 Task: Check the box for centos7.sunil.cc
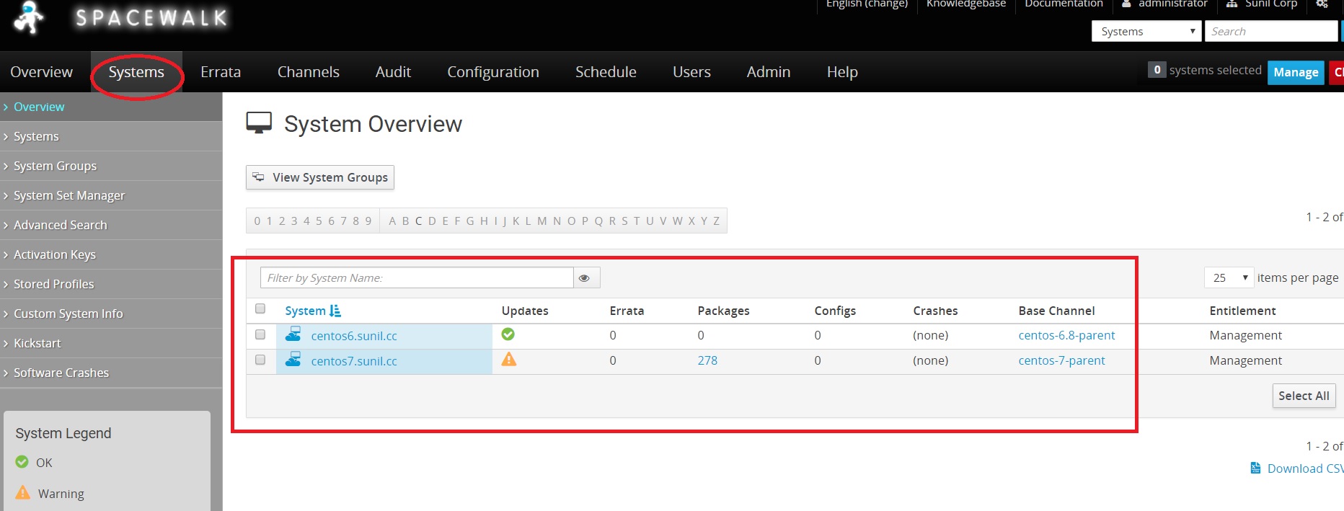[260, 360]
